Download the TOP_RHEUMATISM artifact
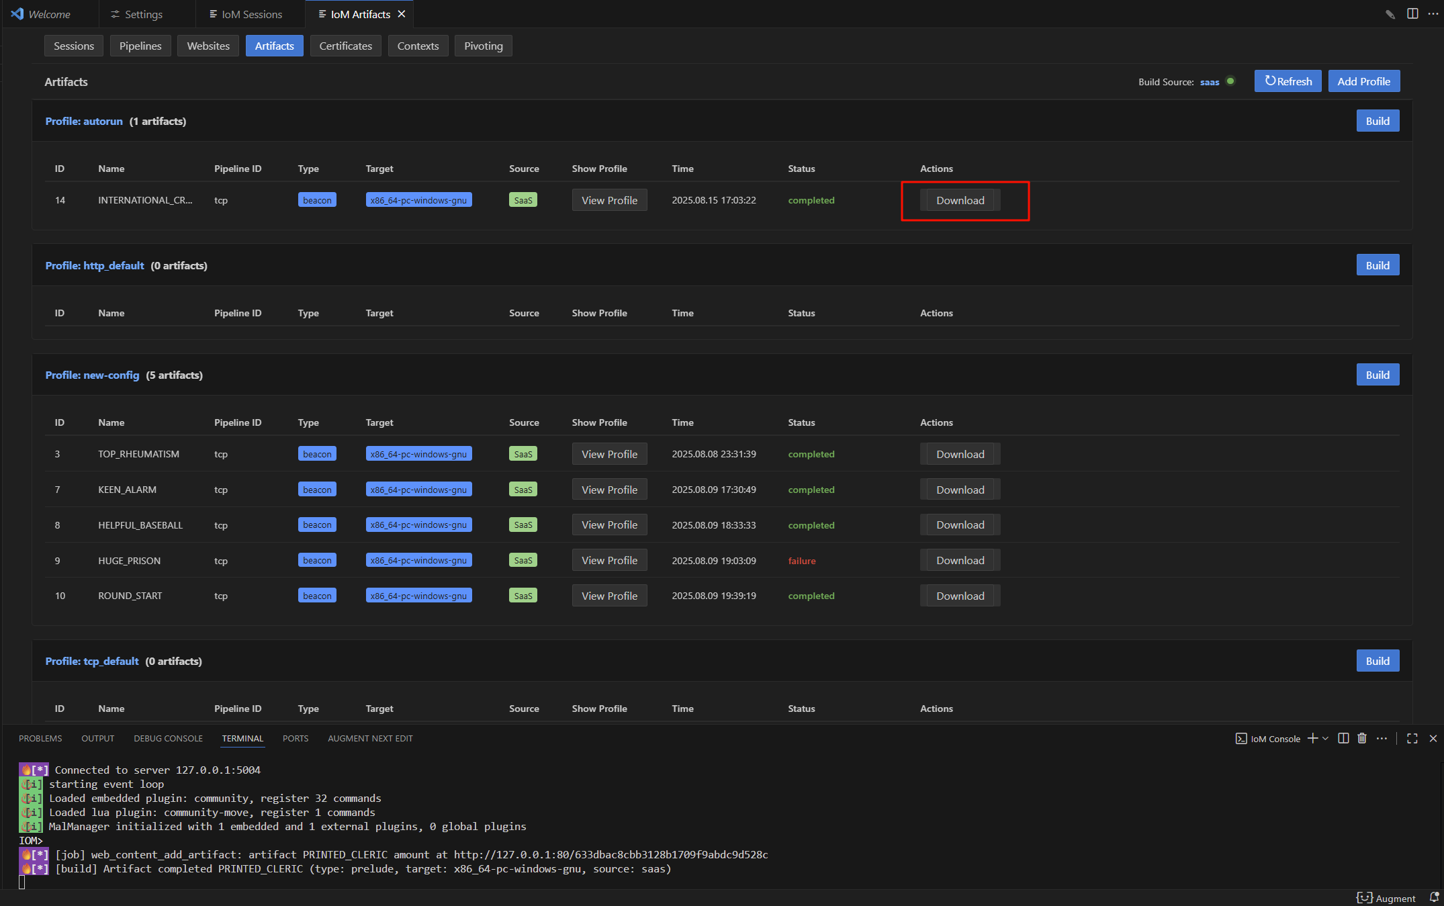The width and height of the screenshot is (1444, 906). tap(960, 454)
